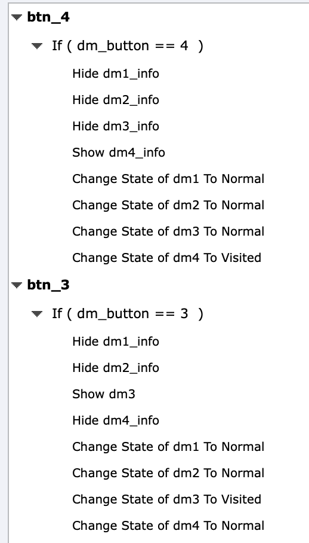
Task: Select Change State of dm3 To Visited
Action: click(167, 499)
